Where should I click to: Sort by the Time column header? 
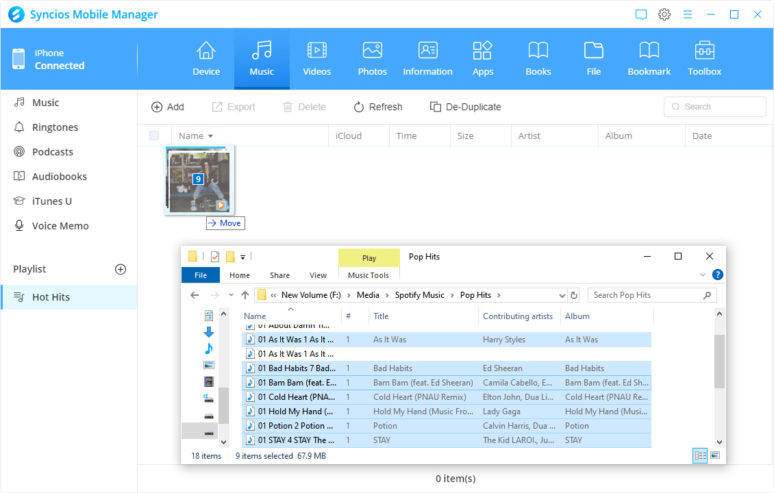coord(420,136)
